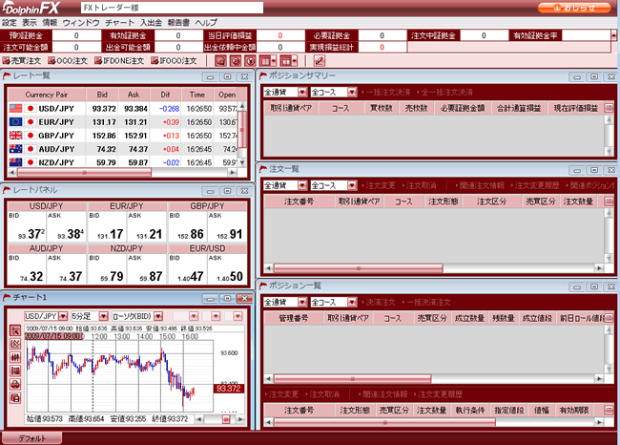Click the circular toolbar icon next to it
Image resolution: width=620 pixels, height=445 pixels.
(x=236, y=61)
